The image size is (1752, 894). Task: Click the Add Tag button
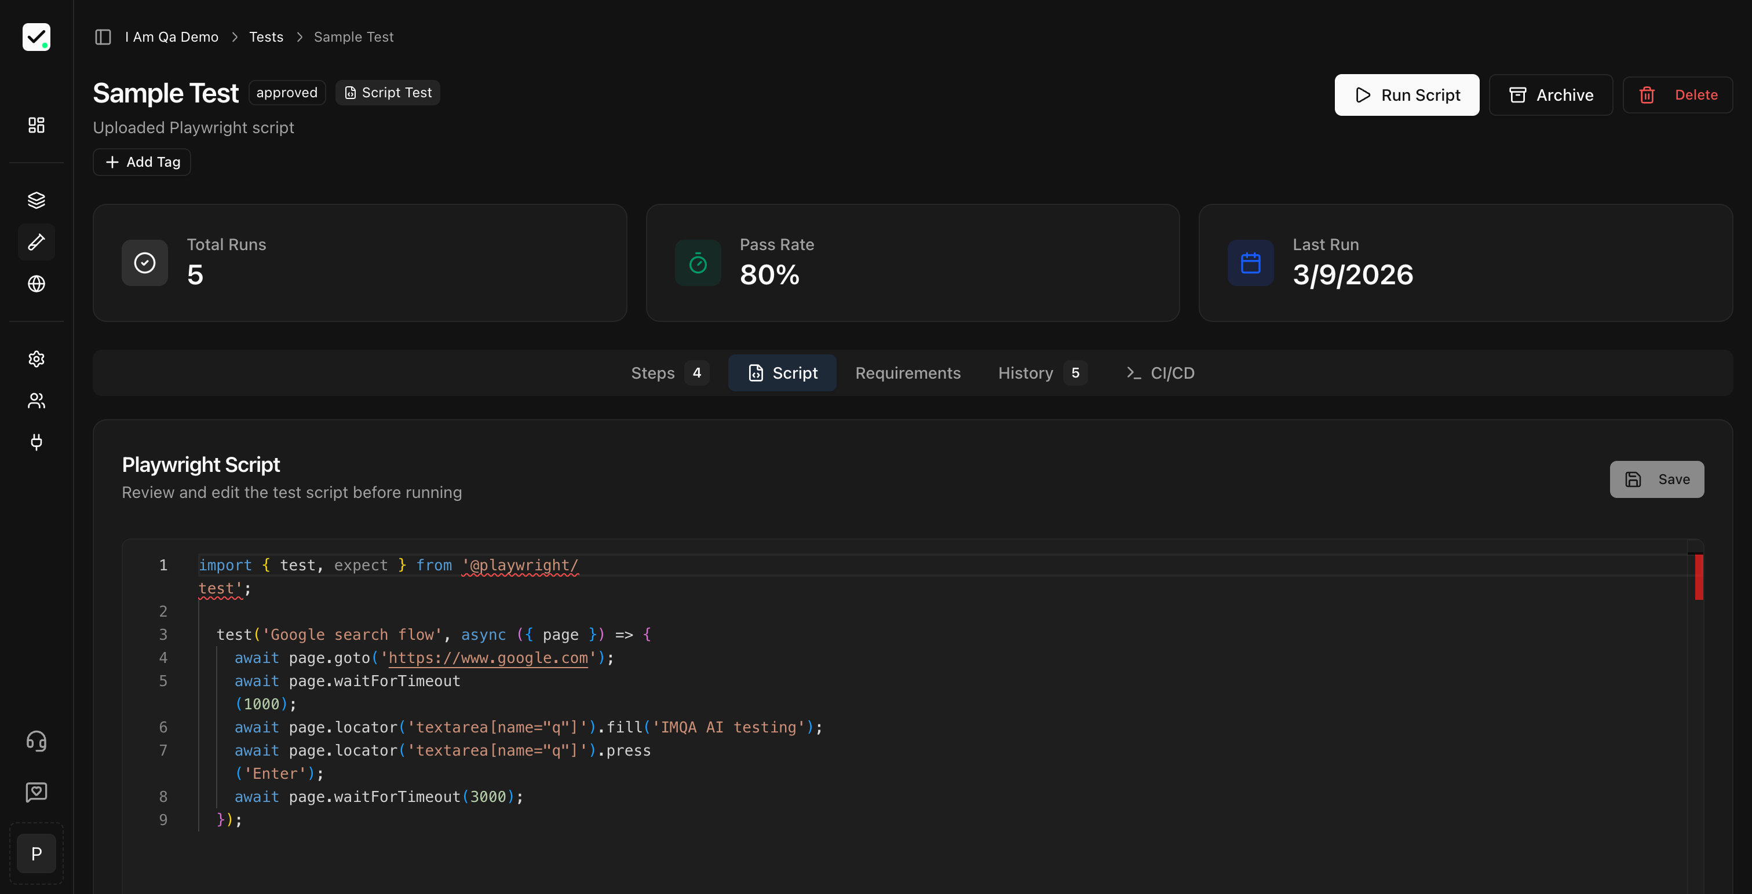point(142,162)
